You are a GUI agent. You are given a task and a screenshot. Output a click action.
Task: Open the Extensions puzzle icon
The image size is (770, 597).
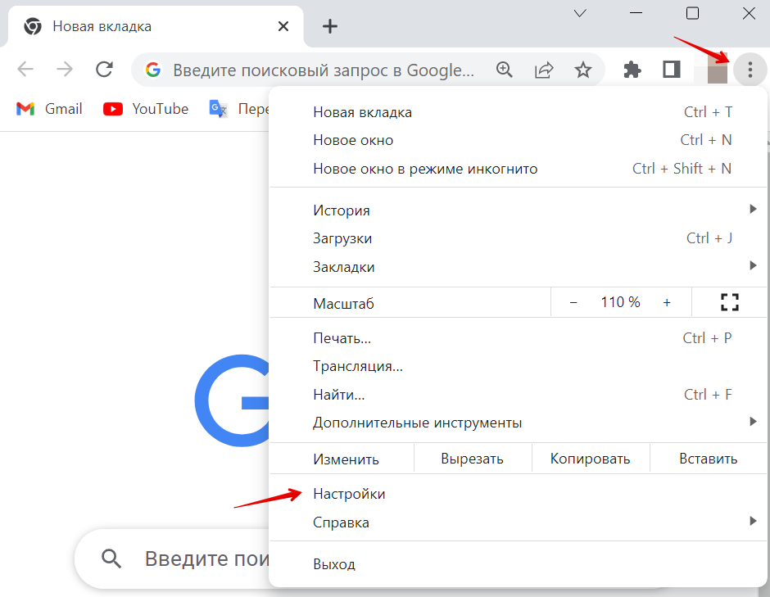pos(632,70)
